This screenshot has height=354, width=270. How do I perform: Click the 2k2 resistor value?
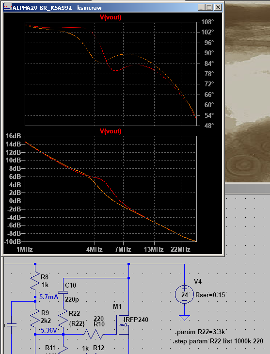pos(46,321)
